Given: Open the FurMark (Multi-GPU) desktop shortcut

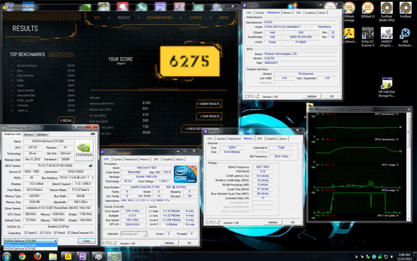Looking at the screenshot, I should point(386,12).
